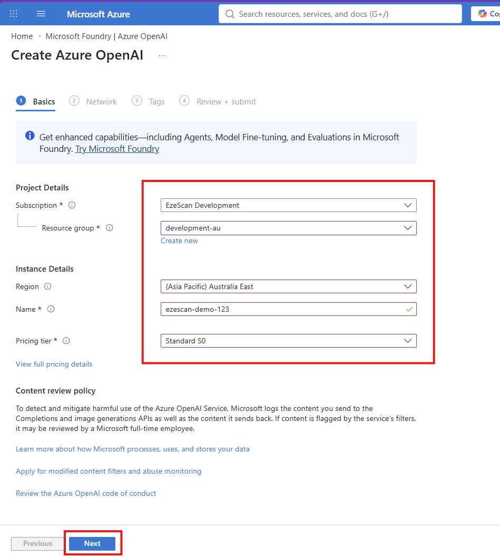Open the ellipsis menu beside Create Azure OpenAI
The width and height of the screenshot is (500, 557).
(162, 56)
